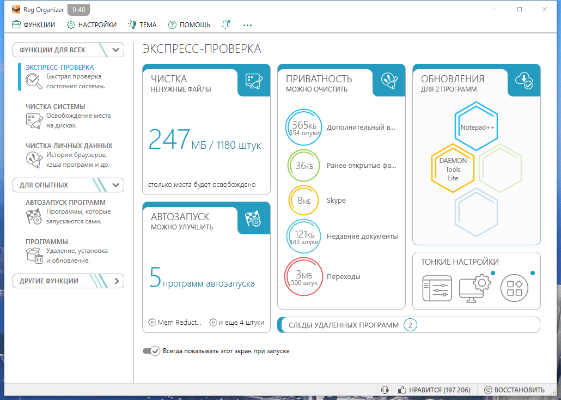561x400 pixels.
Task: Collapse the 'Для опытных' section
Action: [114, 185]
